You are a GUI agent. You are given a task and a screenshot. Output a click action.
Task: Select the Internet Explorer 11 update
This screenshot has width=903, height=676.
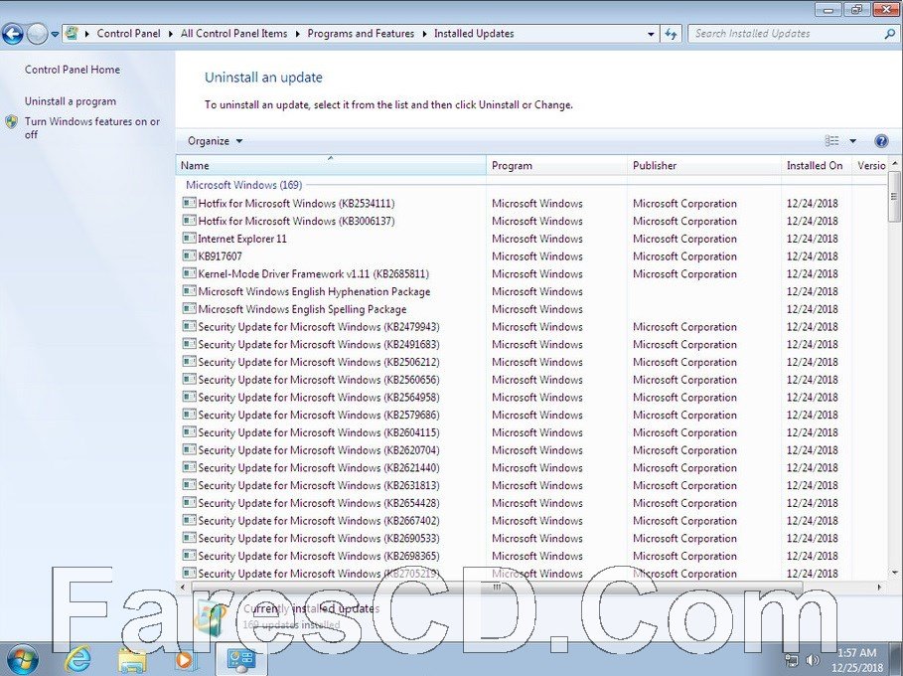(533, 239)
